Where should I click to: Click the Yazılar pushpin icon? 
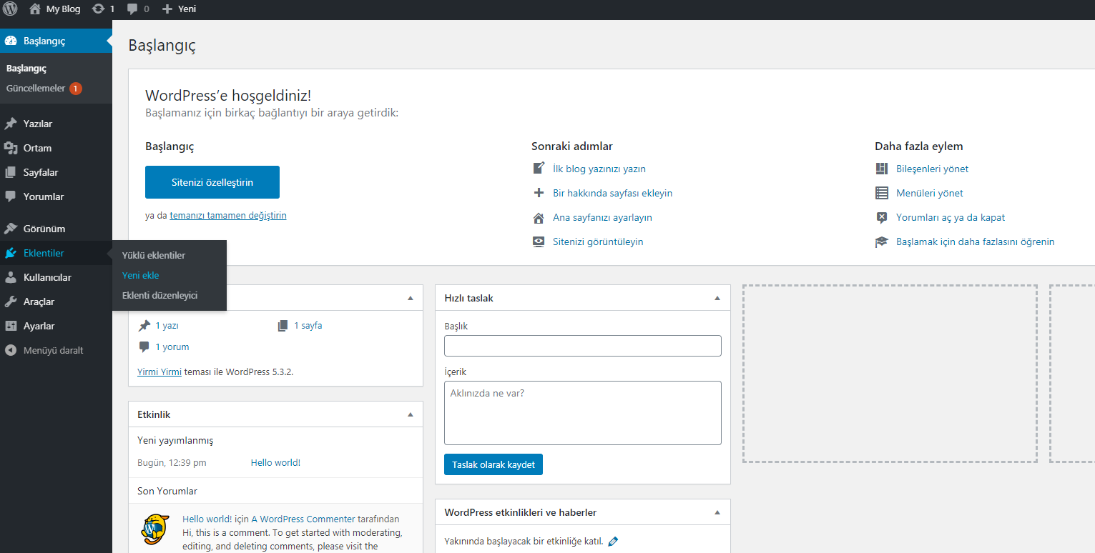[11, 124]
